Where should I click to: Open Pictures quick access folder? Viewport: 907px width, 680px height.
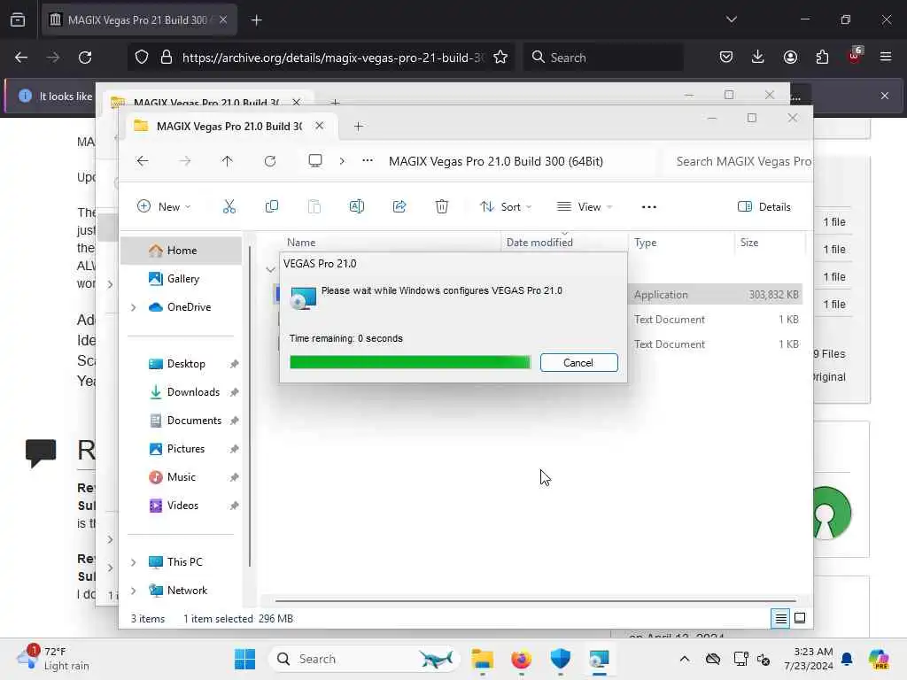(186, 449)
